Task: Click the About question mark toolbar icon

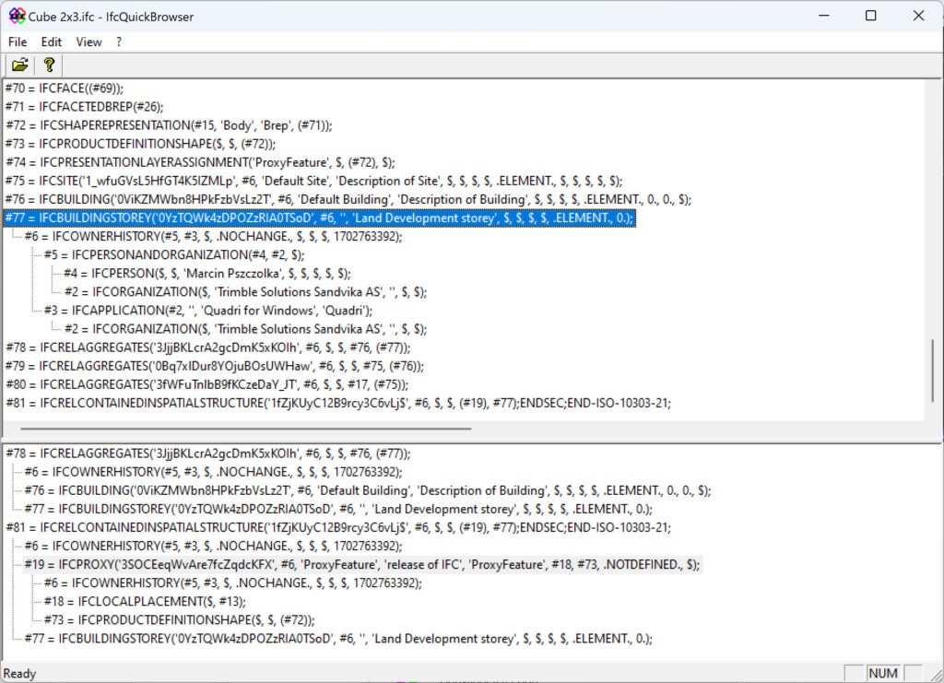Action: click(48, 65)
